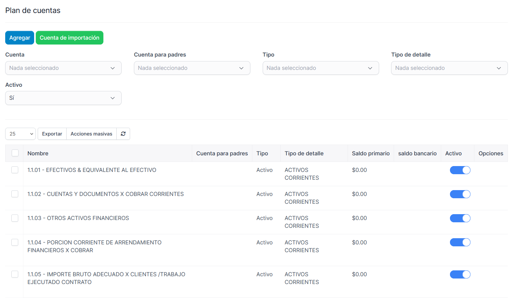The image size is (515, 298).
Task: Turn off active switch for 1.1.04
Action: (460, 242)
